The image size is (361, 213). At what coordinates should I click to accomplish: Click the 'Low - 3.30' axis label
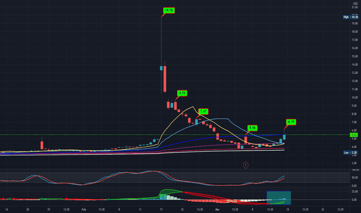click(350, 153)
